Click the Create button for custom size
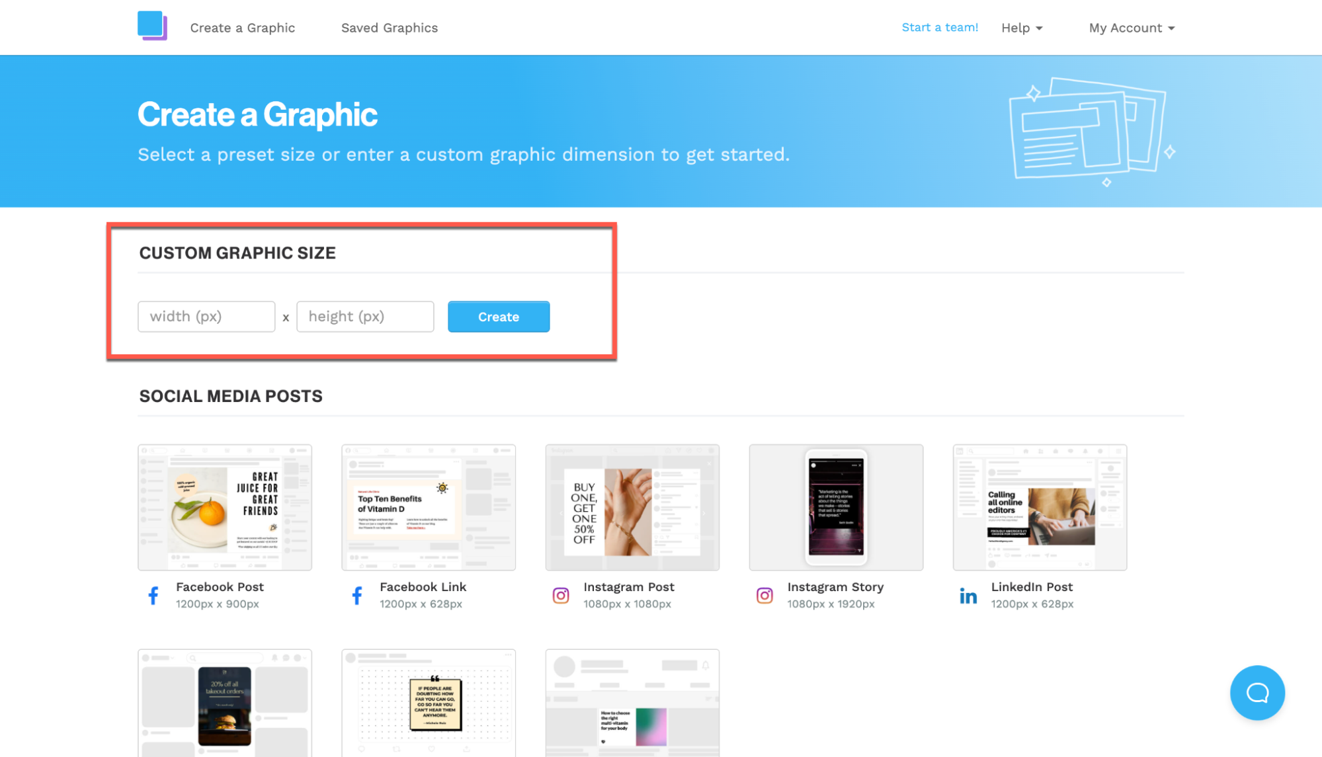Screen dimensions: 1322x757 tap(499, 317)
